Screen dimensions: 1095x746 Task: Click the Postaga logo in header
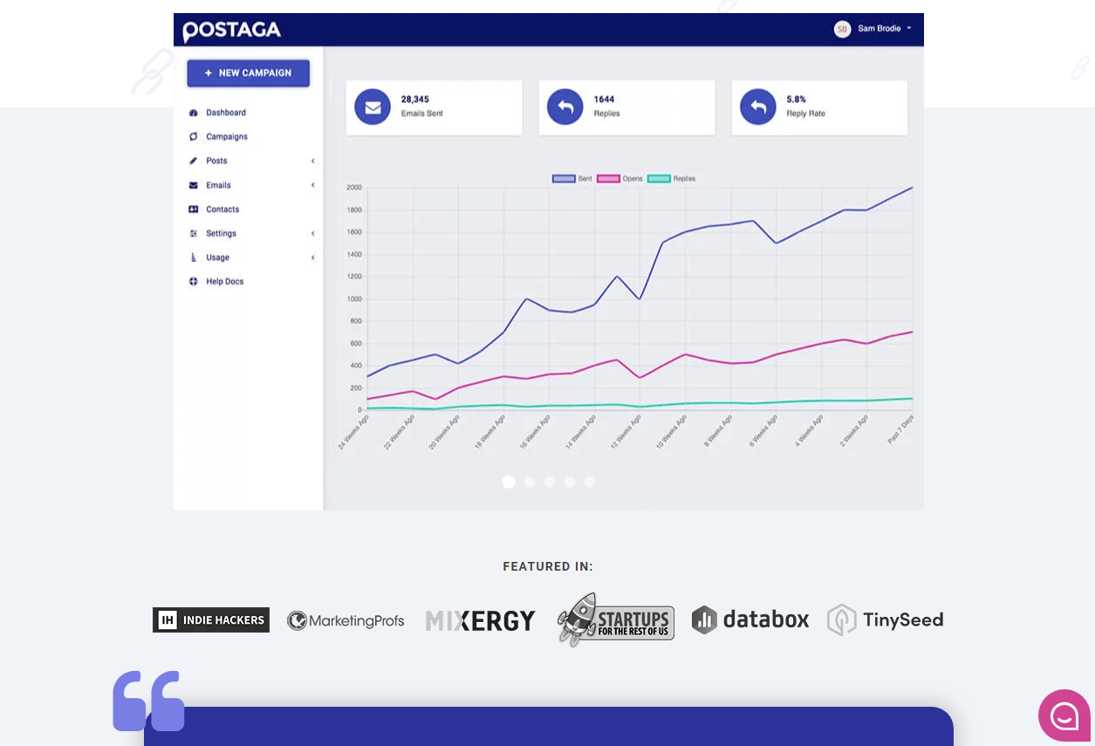(x=232, y=31)
